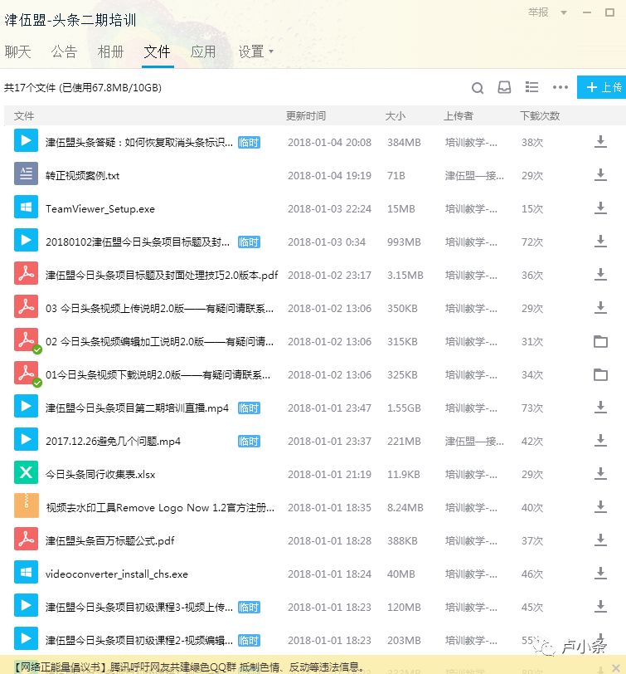This screenshot has height=674, width=626.
Task: Download the 993MB 20180102 video file
Action: click(x=600, y=242)
